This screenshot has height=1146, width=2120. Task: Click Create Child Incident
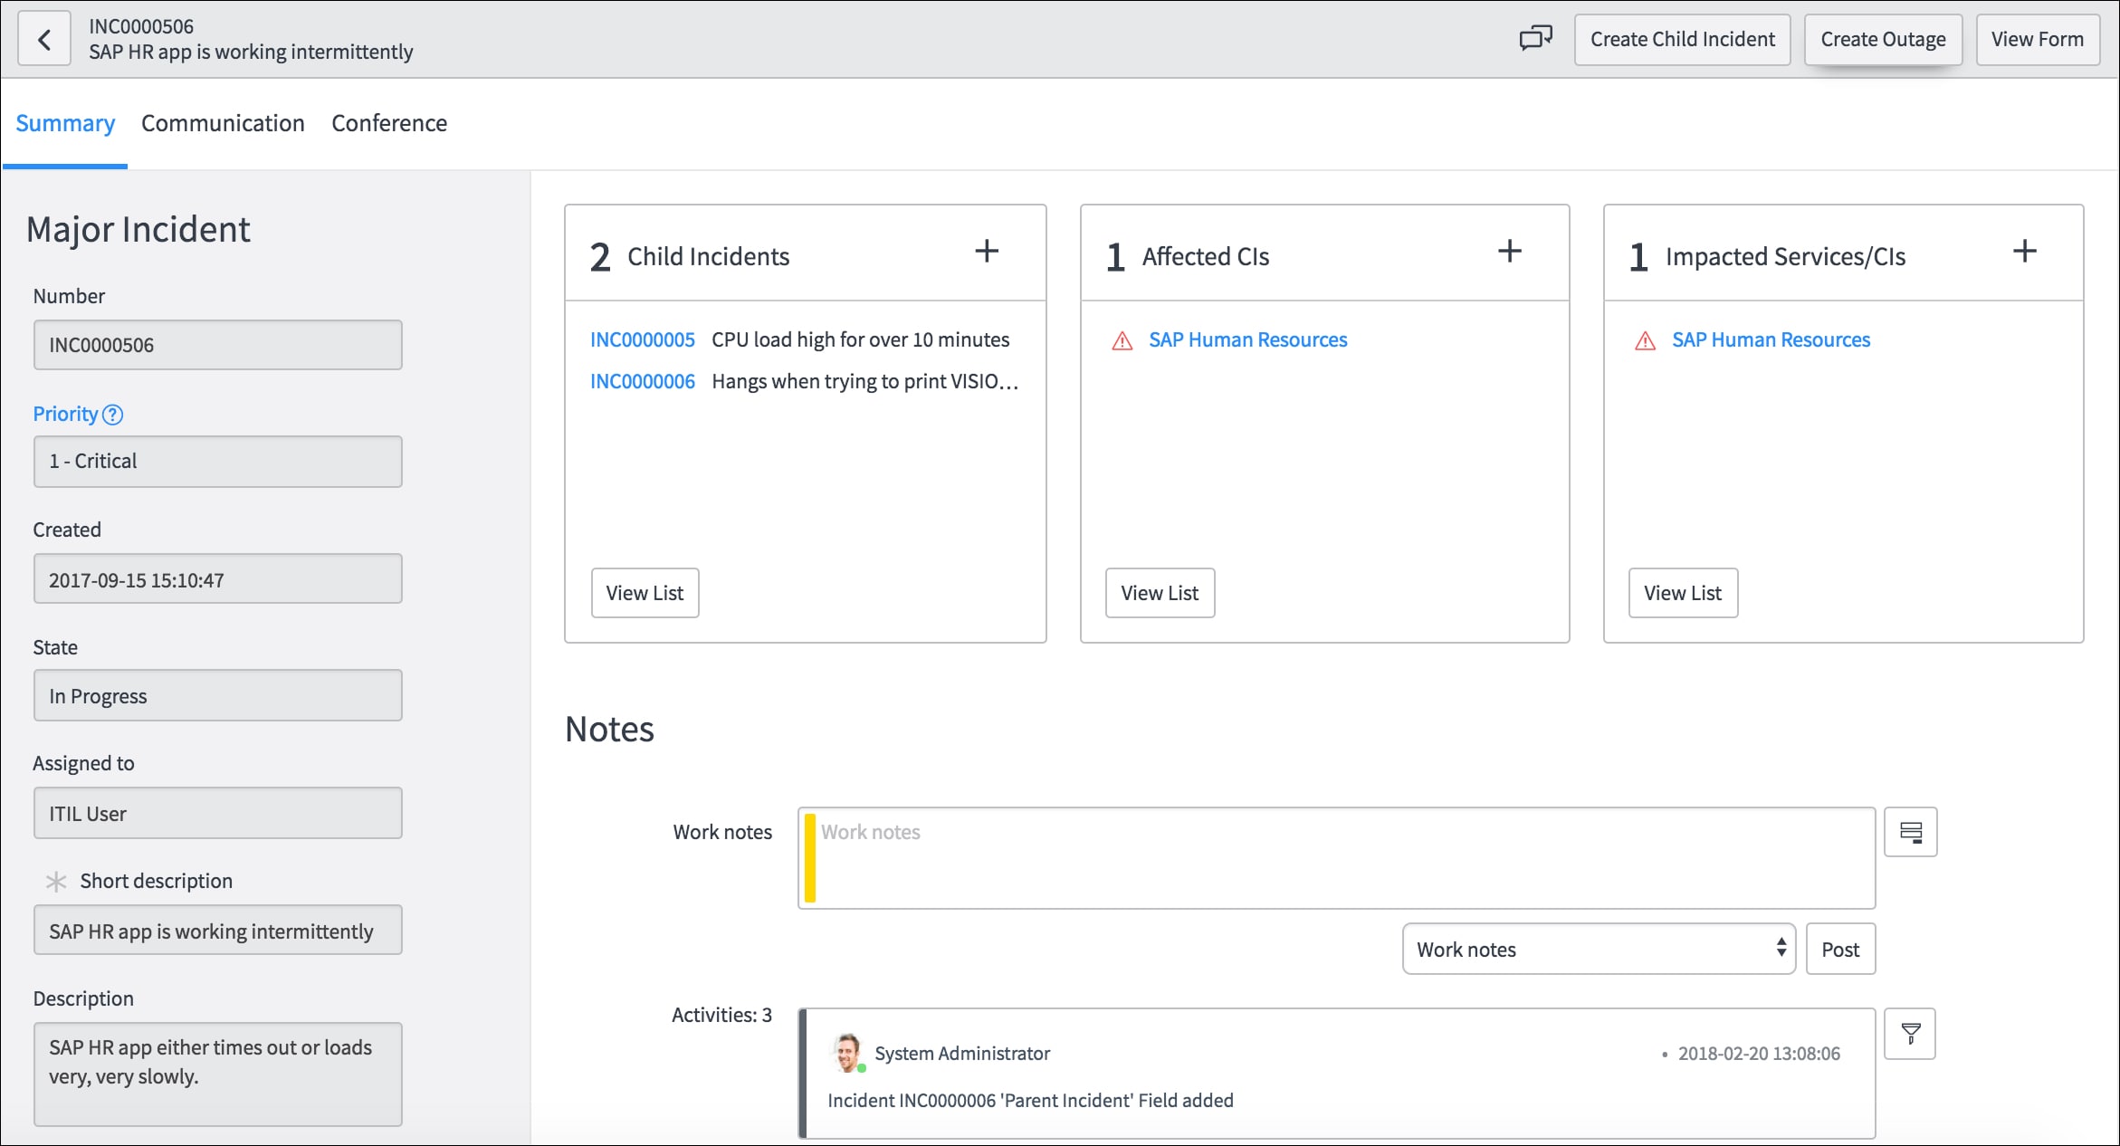coord(1682,39)
